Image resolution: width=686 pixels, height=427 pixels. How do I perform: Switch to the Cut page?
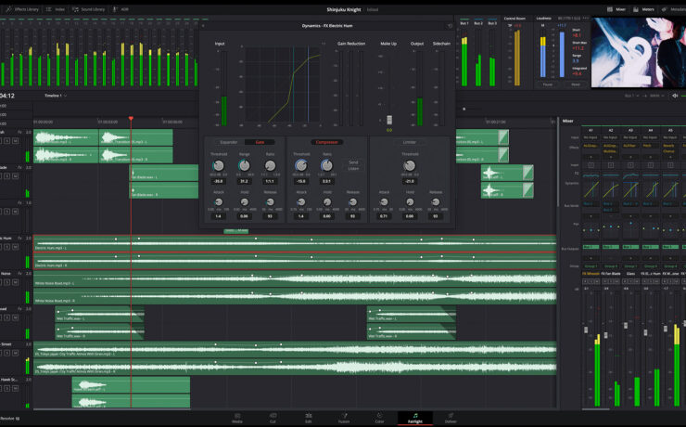(273, 418)
